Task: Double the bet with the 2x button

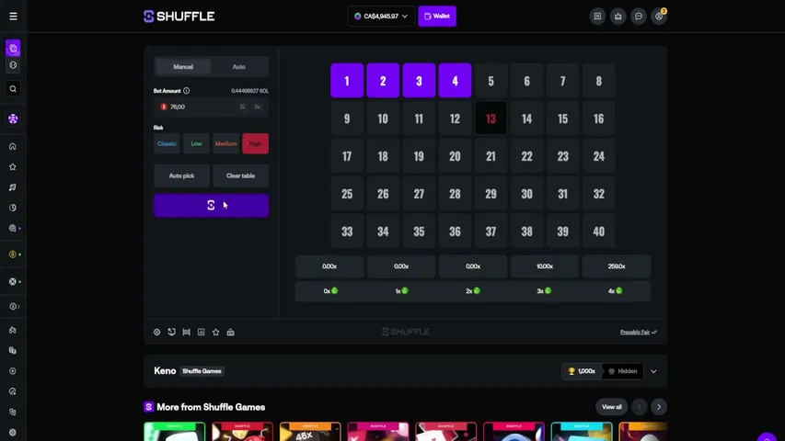Action: (257, 107)
